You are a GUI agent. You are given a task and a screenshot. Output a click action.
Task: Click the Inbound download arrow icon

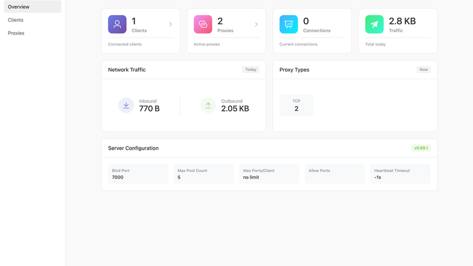[x=126, y=105]
